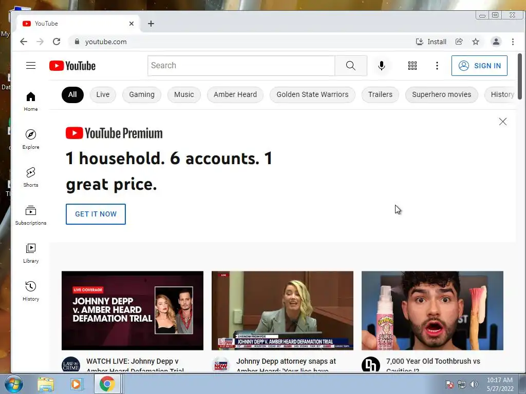
Task: Open Windows Media Player from taskbar
Action: (x=76, y=384)
